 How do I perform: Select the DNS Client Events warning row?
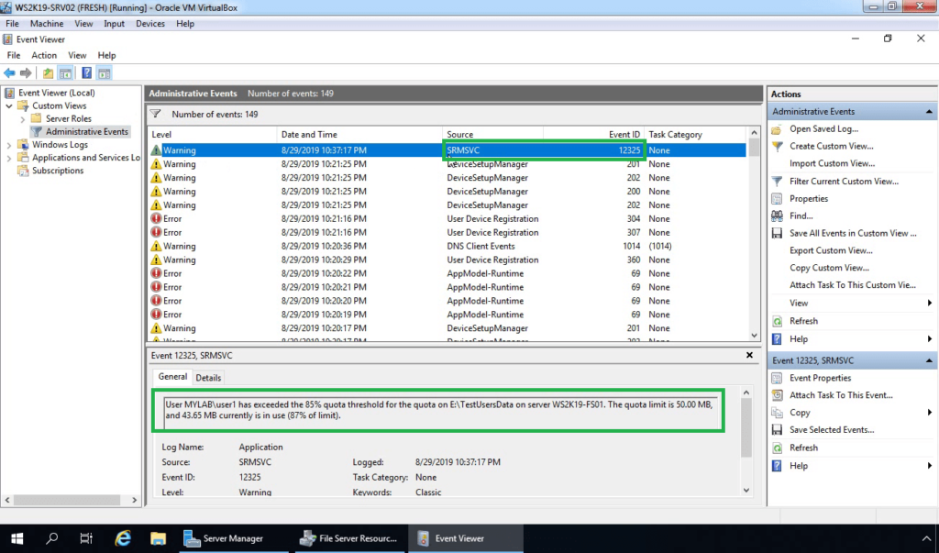[447, 247]
